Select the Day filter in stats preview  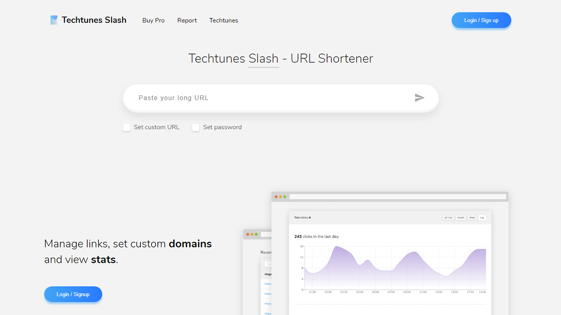tap(482, 217)
